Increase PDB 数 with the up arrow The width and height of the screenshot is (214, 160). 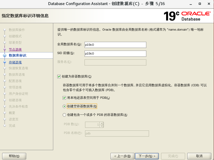(102, 123)
